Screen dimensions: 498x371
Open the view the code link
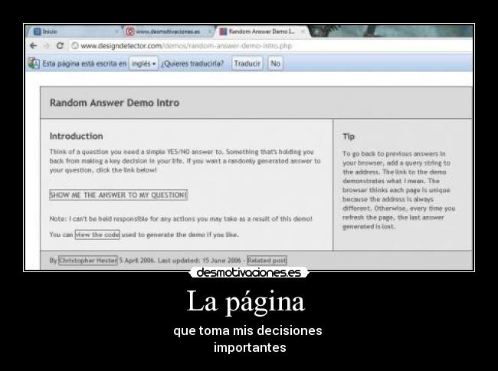point(97,235)
